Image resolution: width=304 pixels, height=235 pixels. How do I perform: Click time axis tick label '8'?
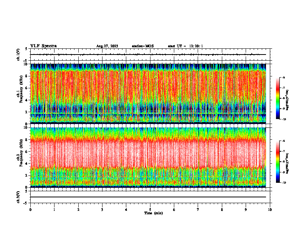pos(222,210)
